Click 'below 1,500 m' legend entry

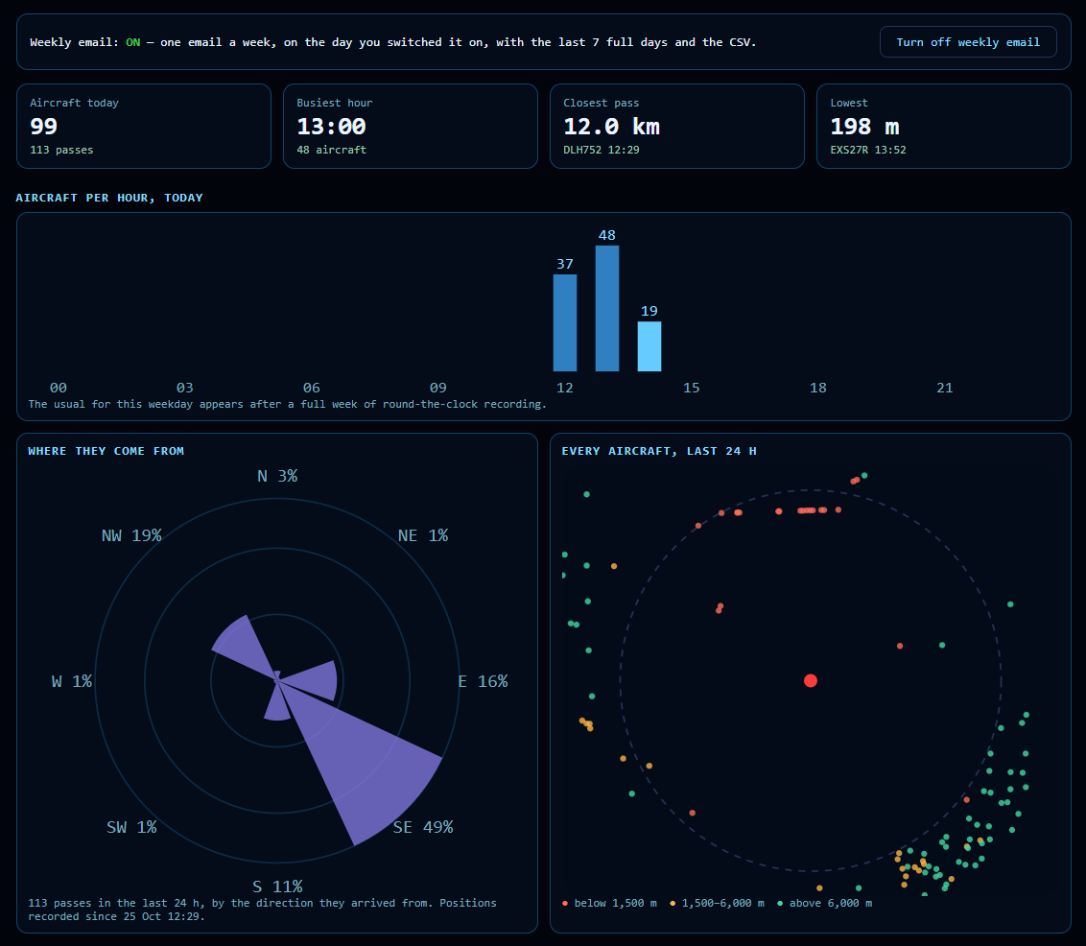coord(609,903)
